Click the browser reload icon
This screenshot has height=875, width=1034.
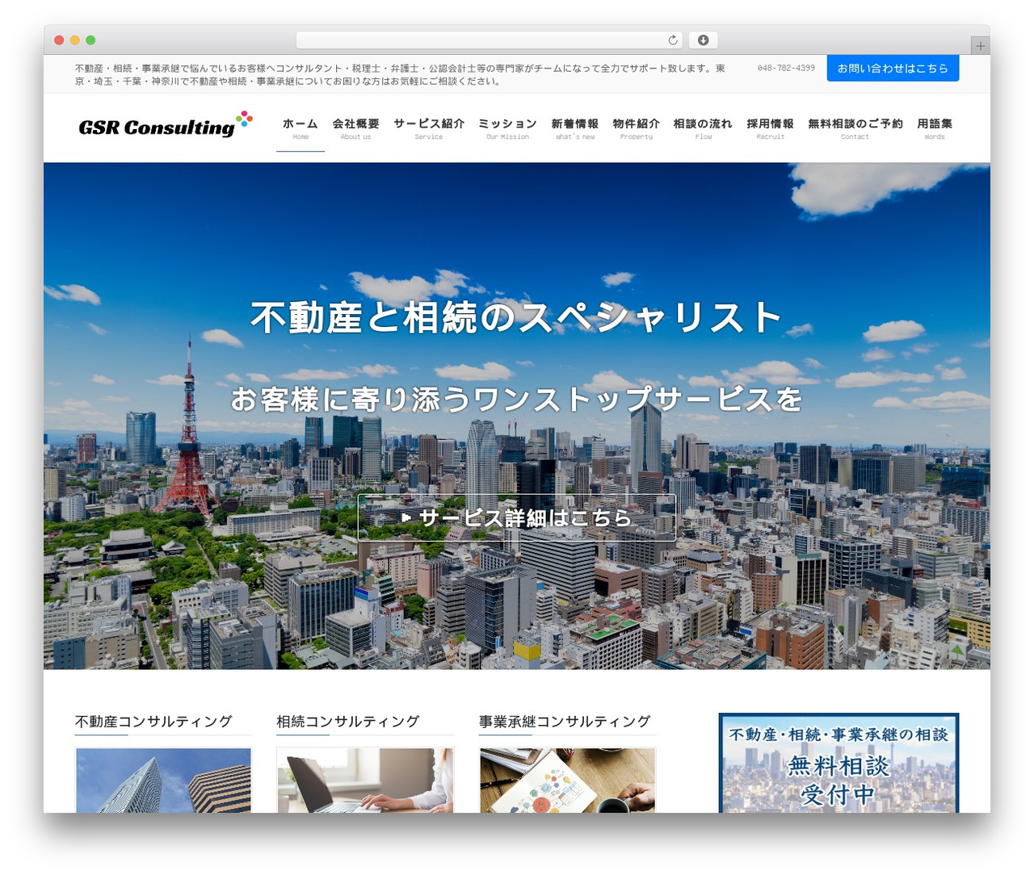(x=673, y=40)
